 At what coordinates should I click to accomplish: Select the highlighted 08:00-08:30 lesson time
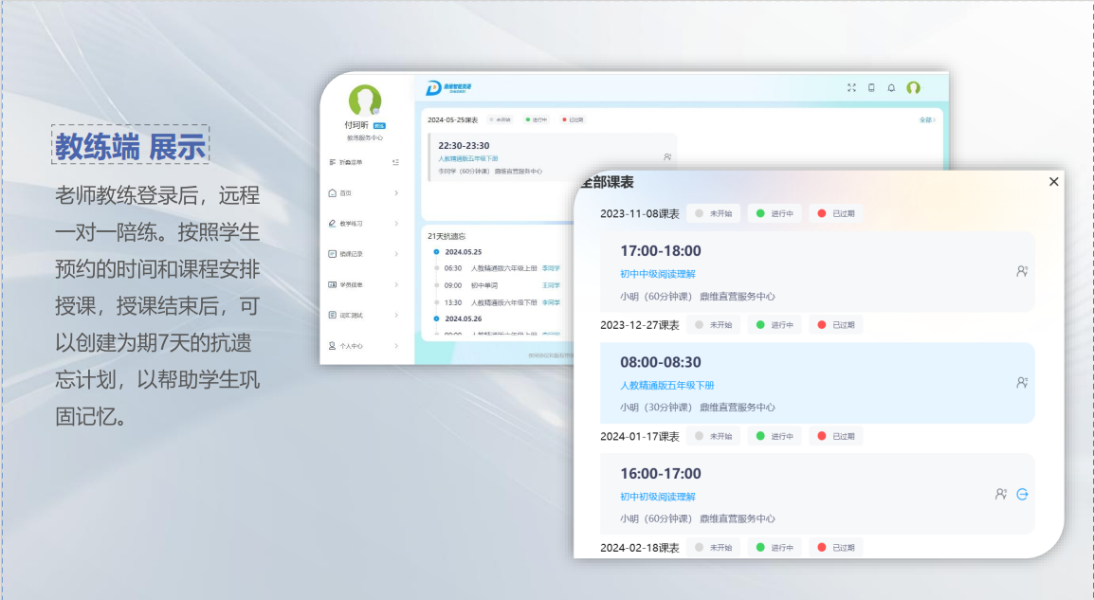661,363
